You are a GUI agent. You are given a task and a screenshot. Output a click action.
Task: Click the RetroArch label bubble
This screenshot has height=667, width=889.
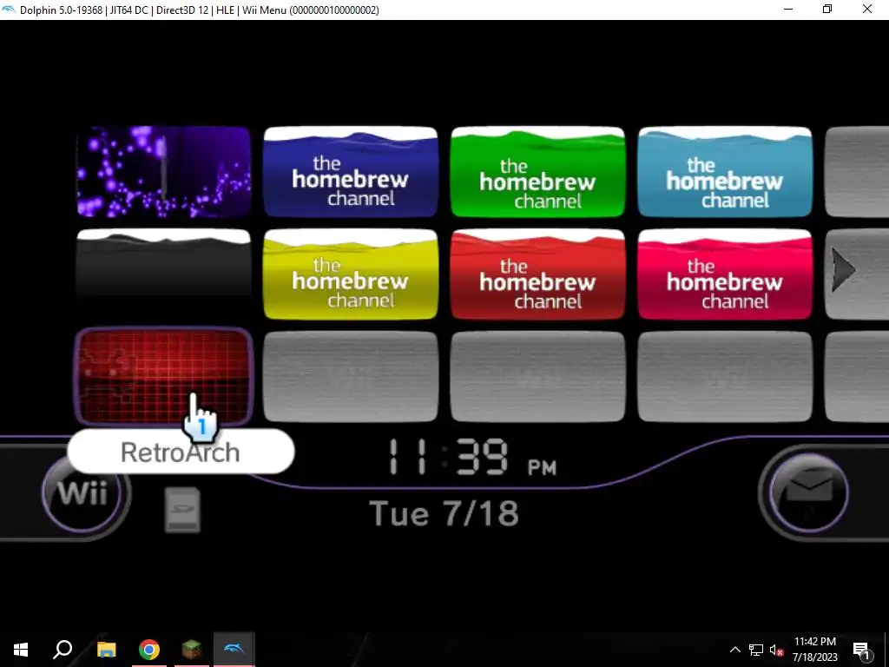pyautogui.click(x=181, y=452)
